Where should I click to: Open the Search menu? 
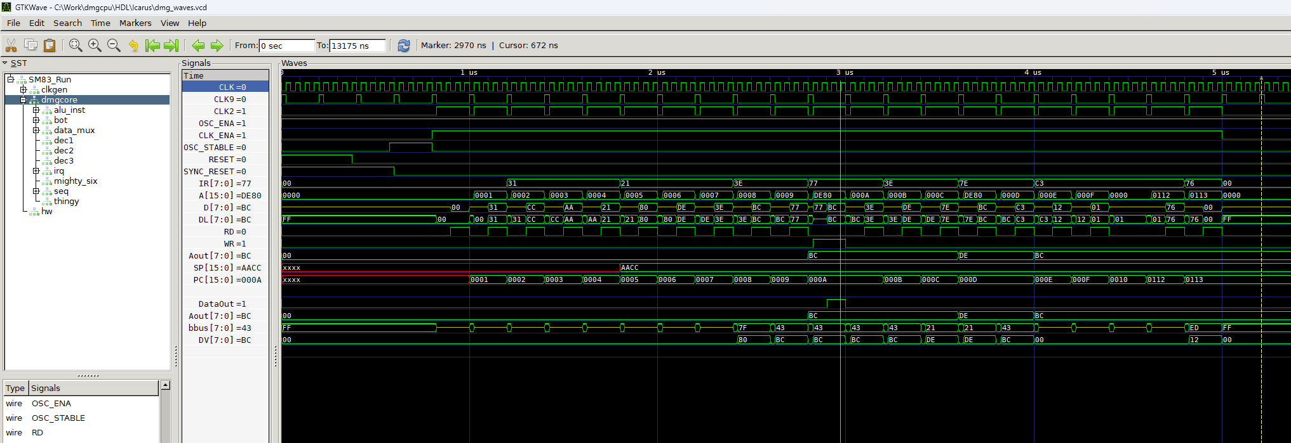tap(67, 23)
